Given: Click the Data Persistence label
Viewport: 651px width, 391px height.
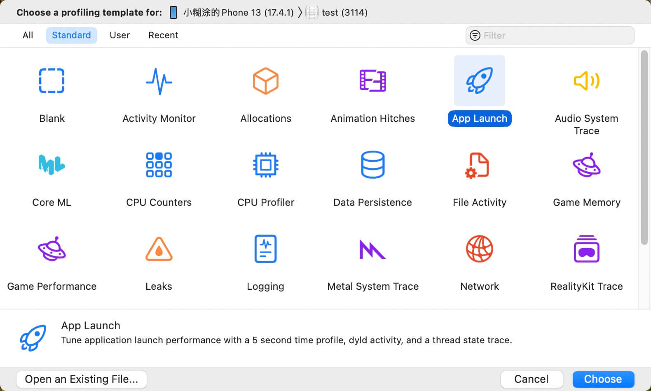Looking at the screenshot, I should click(372, 202).
